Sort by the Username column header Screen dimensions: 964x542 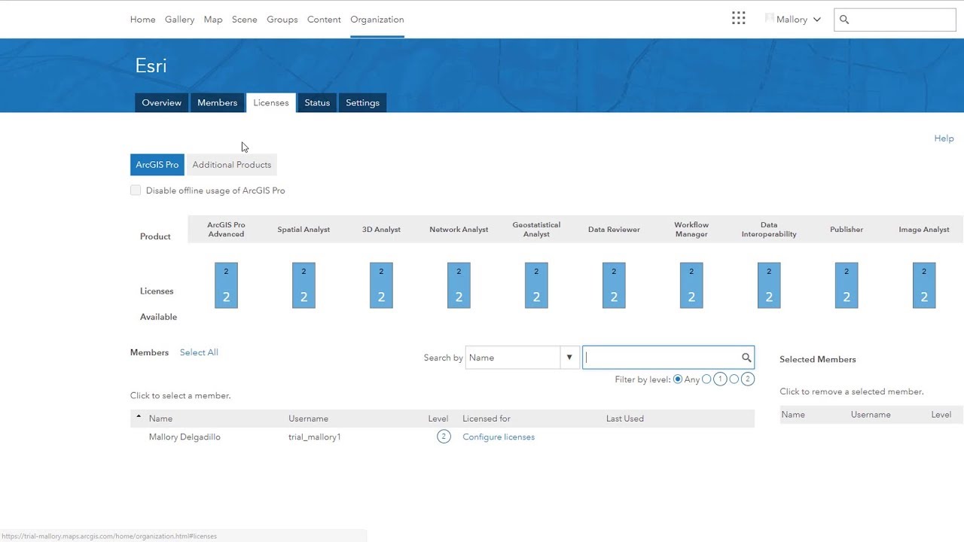tap(309, 419)
